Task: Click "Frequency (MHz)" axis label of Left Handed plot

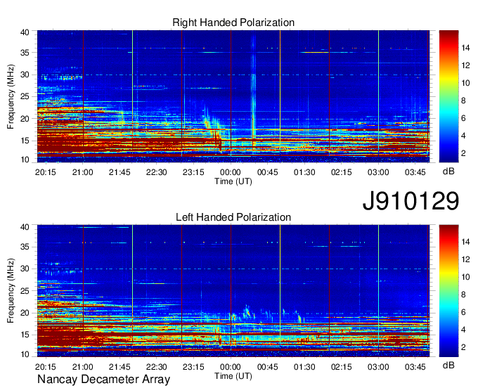Action: point(11,291)
